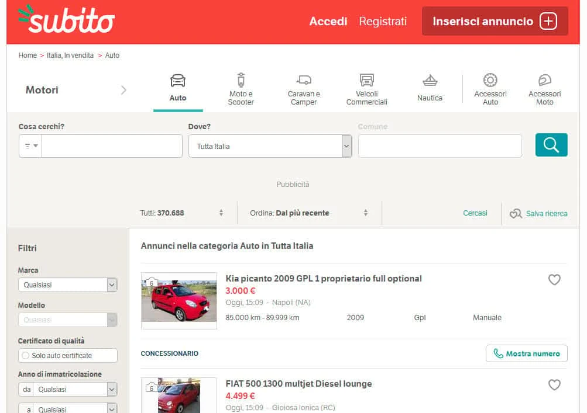Open the Nautica tab label

pos(430,98)
